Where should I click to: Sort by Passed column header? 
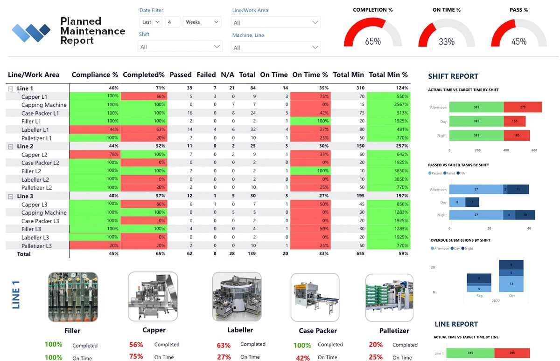[x=181, y=75]
